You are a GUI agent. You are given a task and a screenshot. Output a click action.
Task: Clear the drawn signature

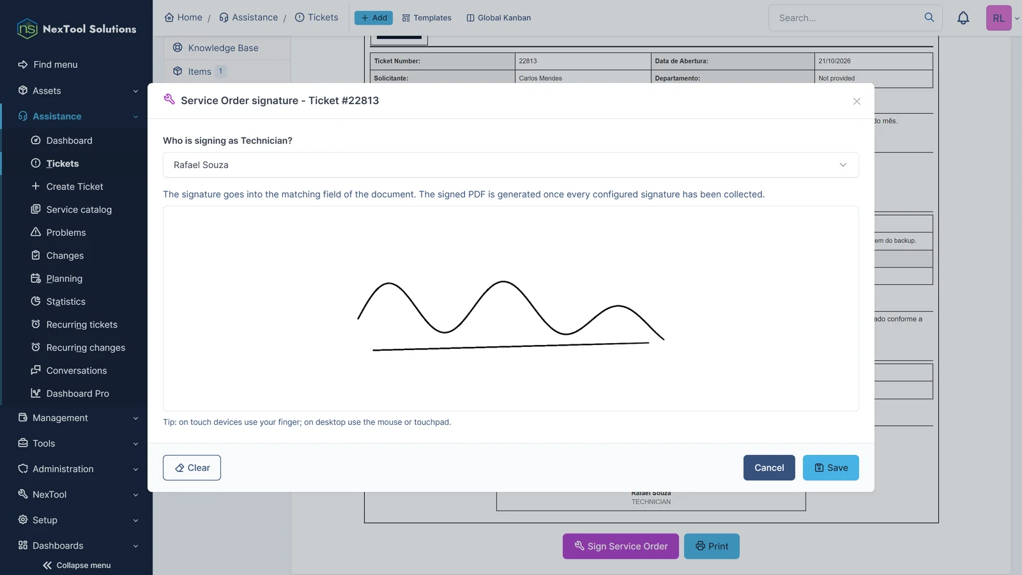click(192, 468)
